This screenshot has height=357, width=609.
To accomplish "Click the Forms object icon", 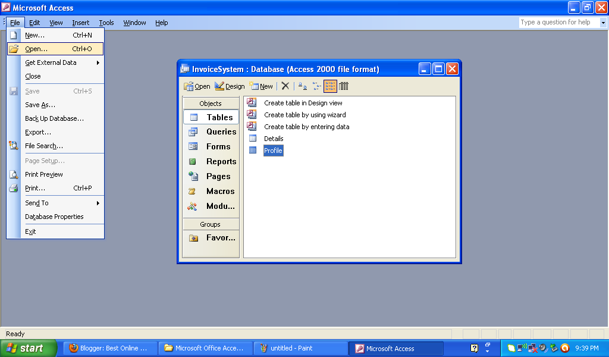I will [x=193, y=146].
